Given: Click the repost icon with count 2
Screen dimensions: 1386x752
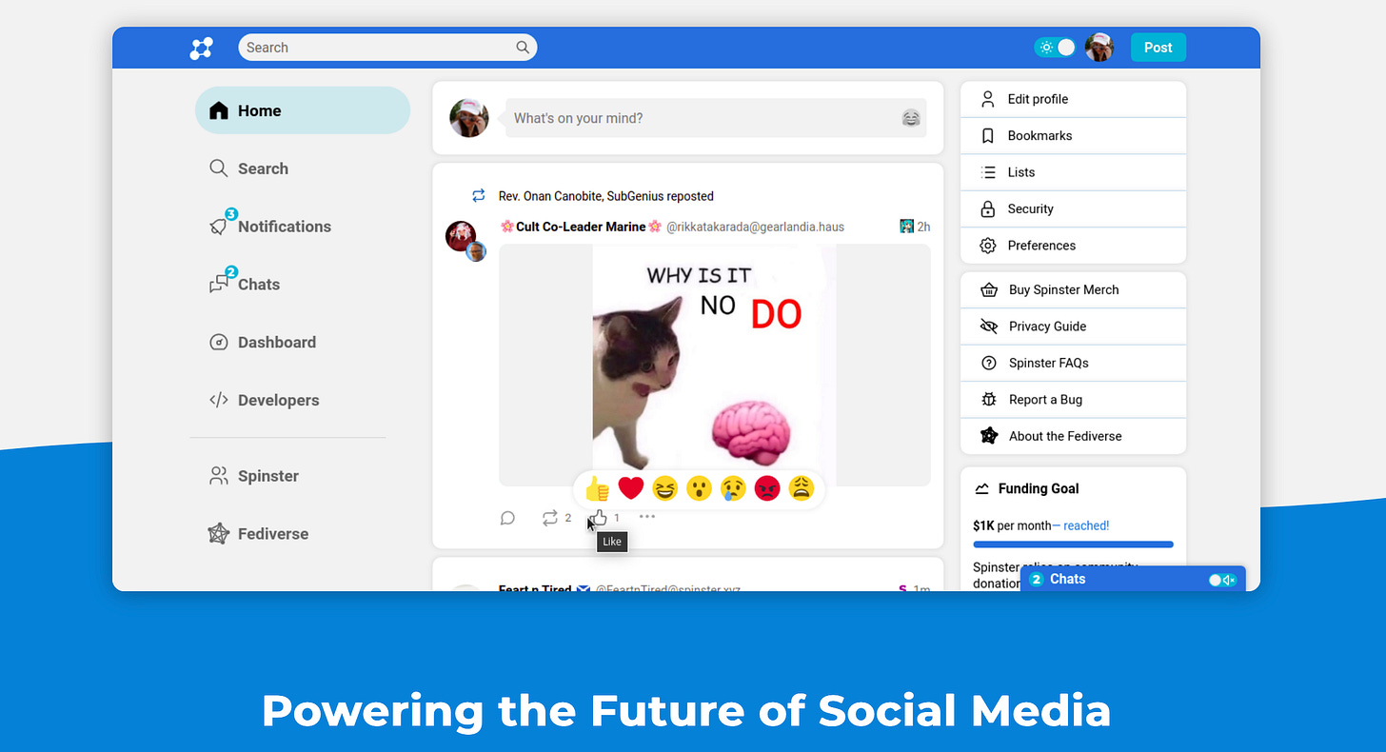Looking at the screenshot, I should tap(550, 518).
